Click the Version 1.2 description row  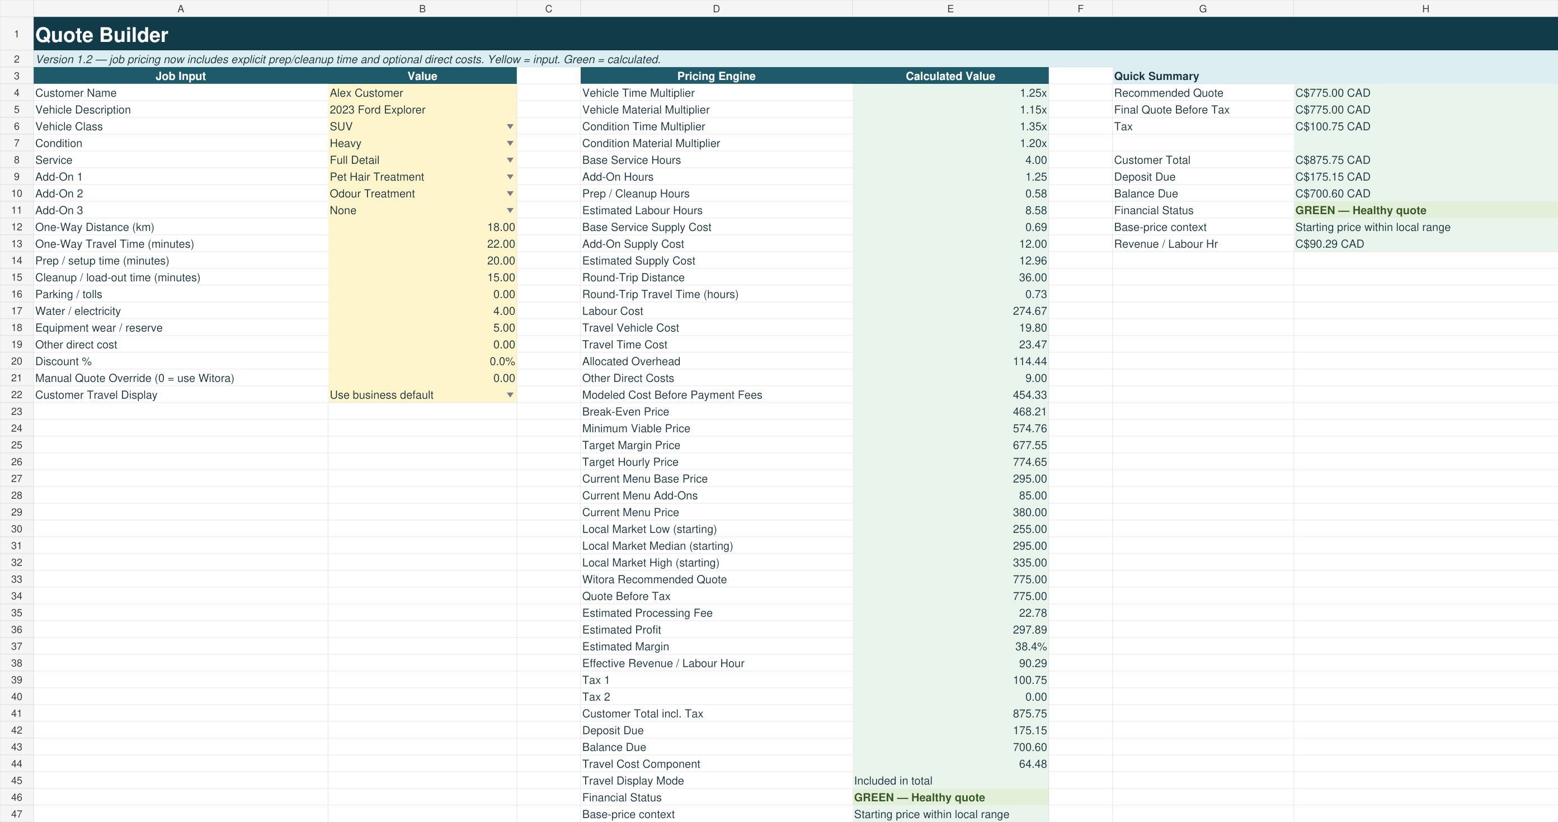796,59
